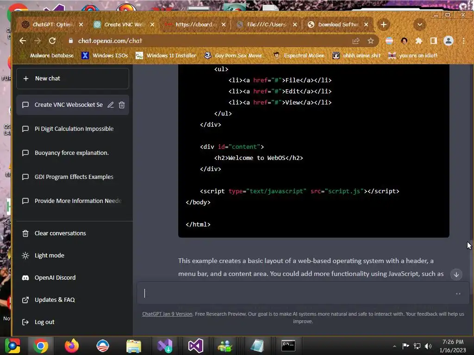Open network status in system tray

pos(417,346)
